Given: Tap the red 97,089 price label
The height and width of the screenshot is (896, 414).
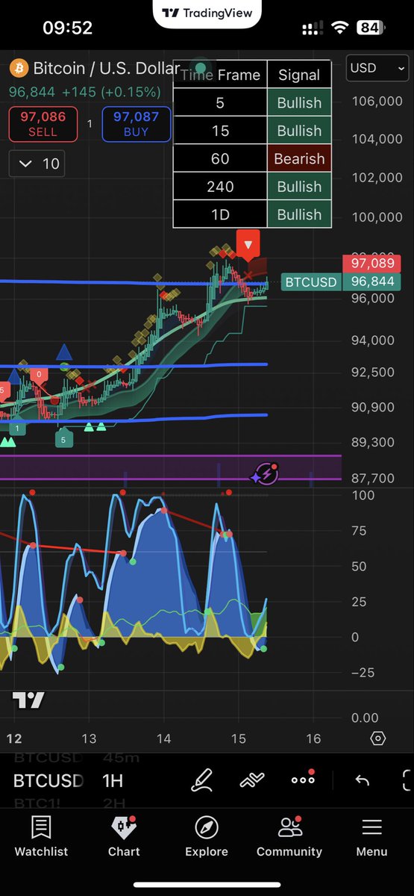Looking at the screenshot, I should tap(371, 264).
